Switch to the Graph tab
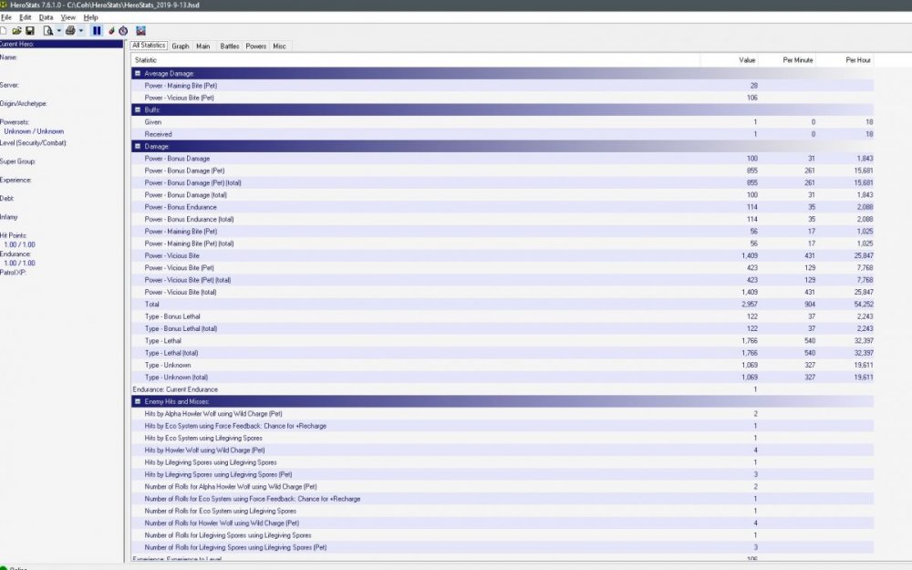The width and height of the screenshot is (912, 570). pyautogui.click(x=181, y=46)
